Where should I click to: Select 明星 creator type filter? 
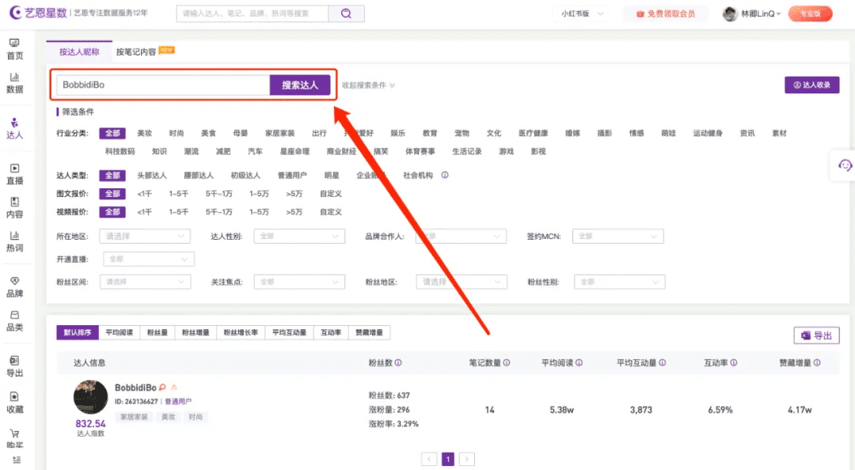click(332, 176)
